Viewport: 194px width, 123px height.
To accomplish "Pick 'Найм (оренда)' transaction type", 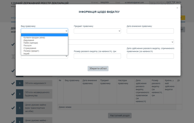I will click(30, 43).
